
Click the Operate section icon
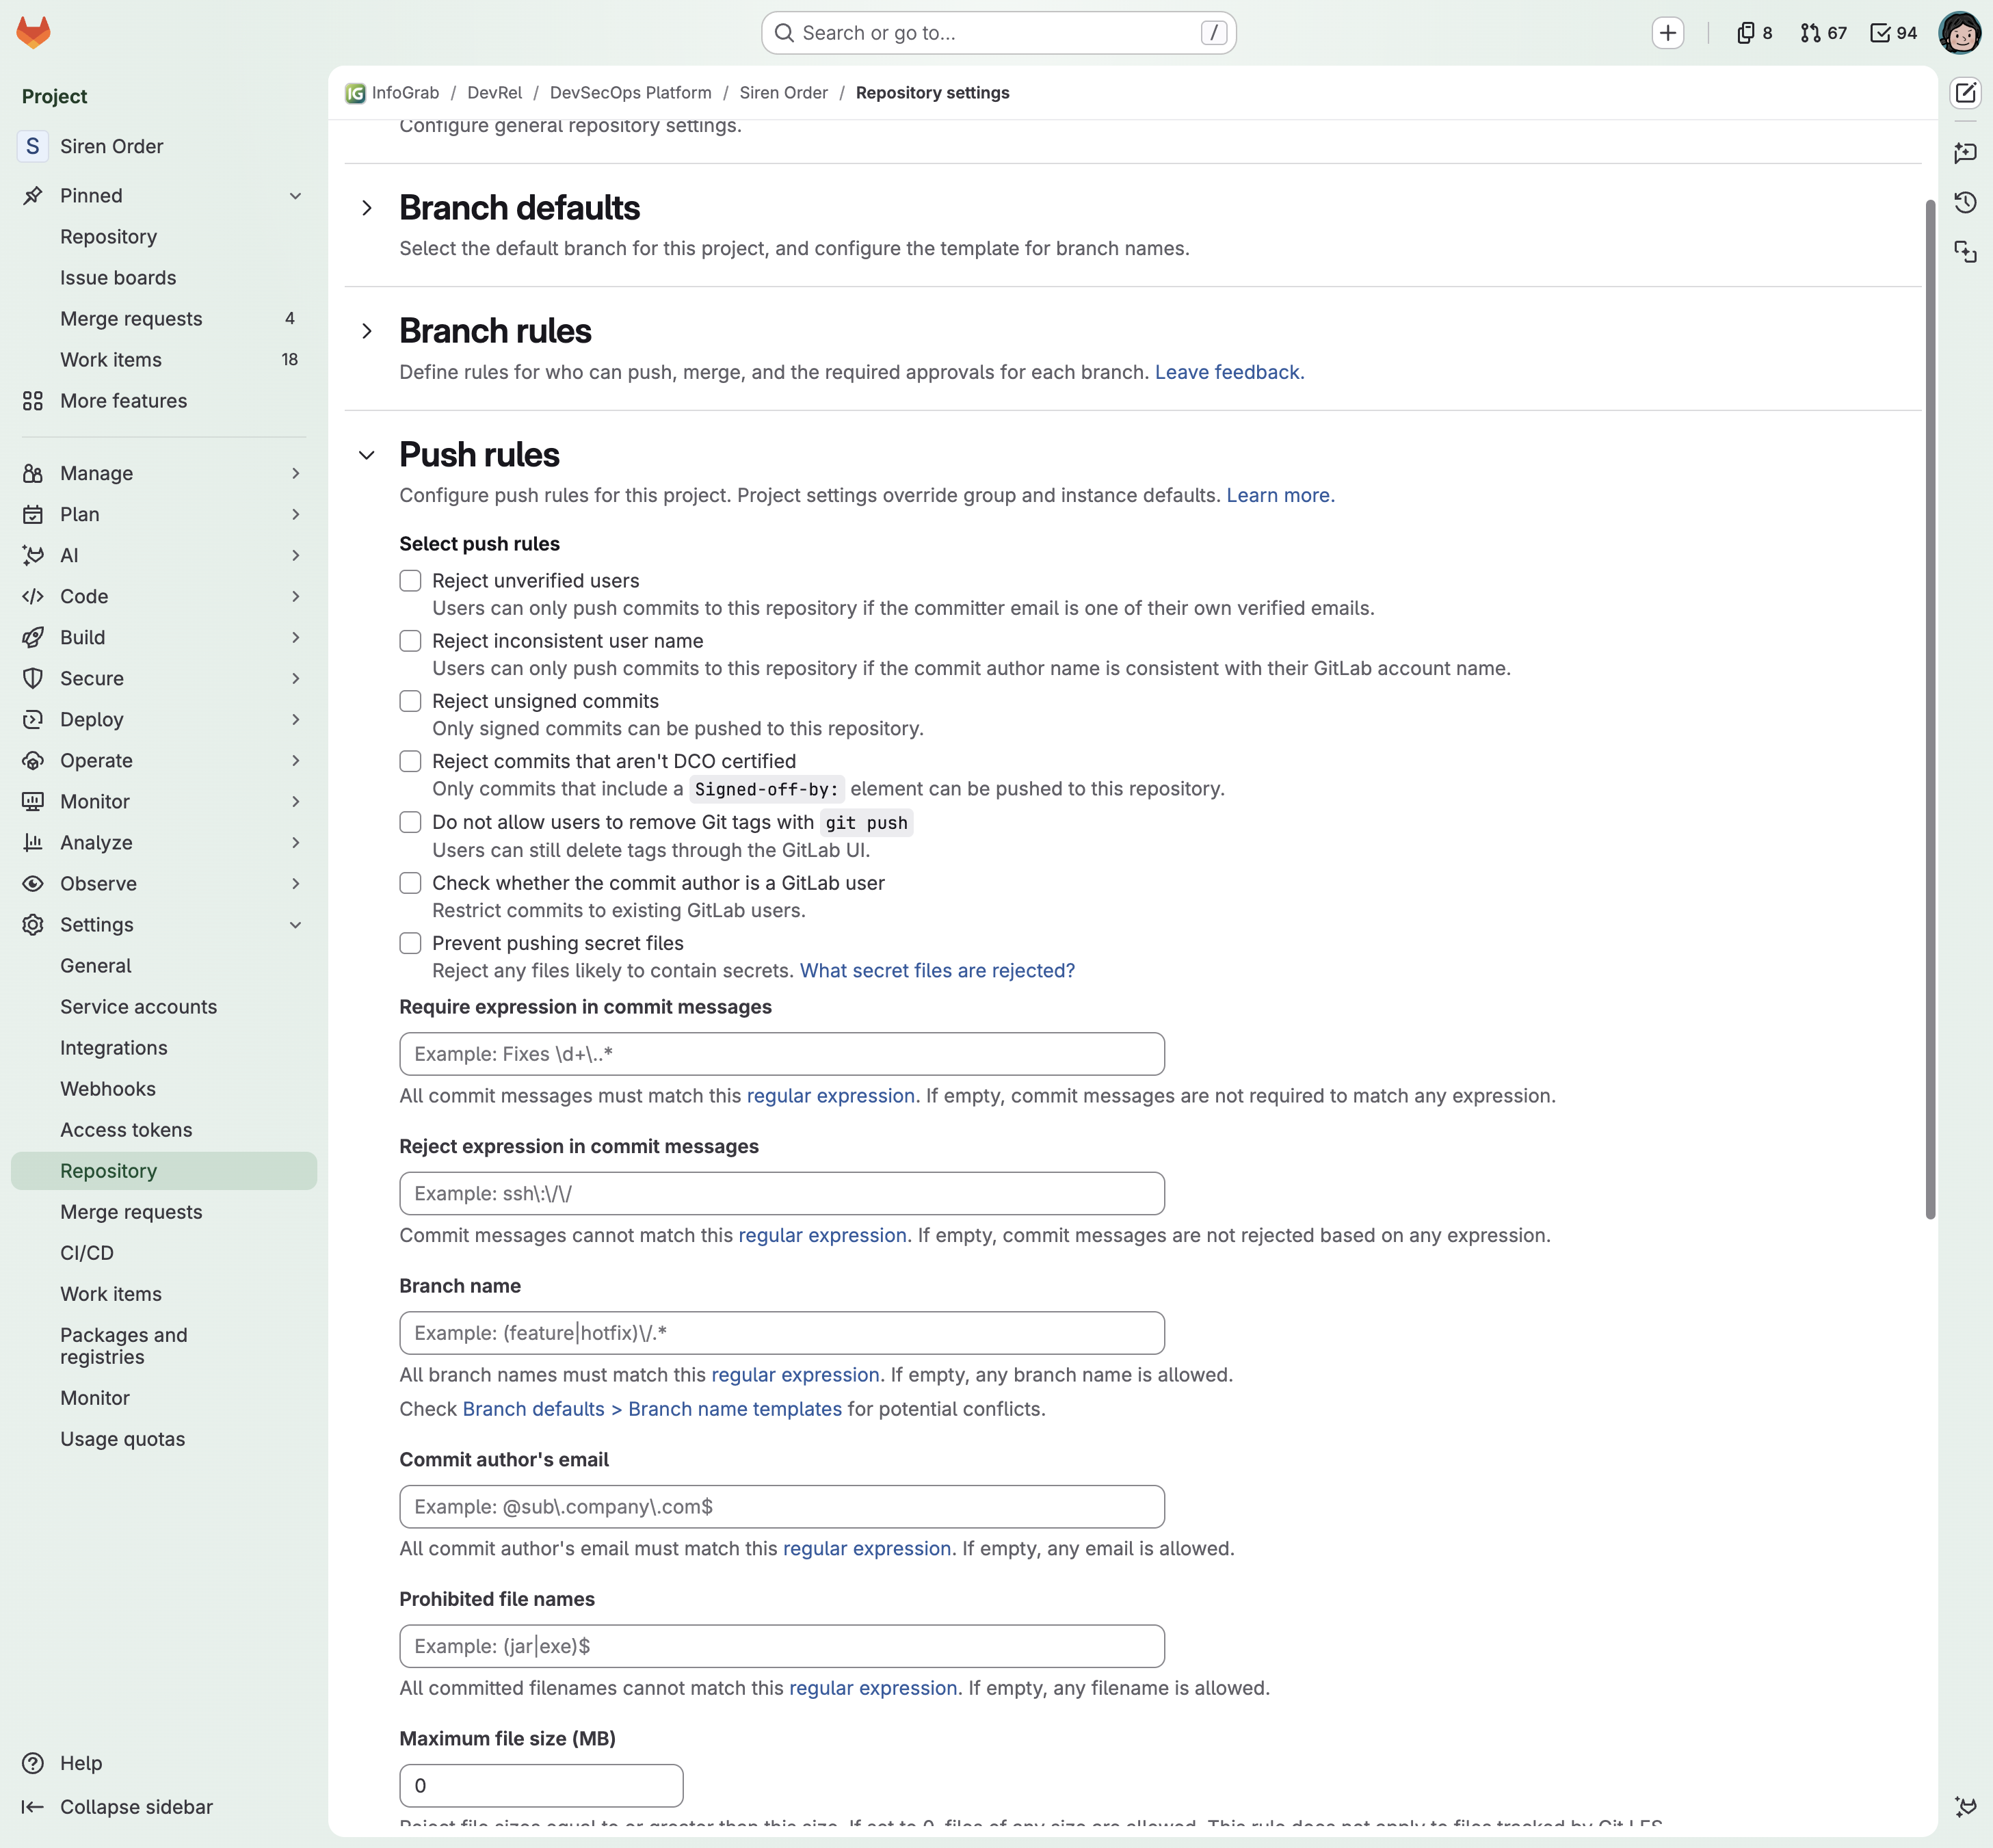(33, 760)
